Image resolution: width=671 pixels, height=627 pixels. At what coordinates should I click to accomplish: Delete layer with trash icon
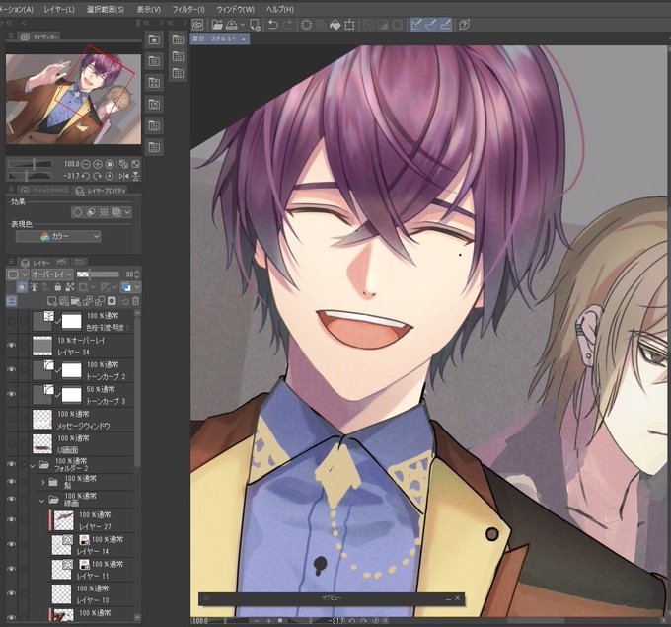(135, 301)
